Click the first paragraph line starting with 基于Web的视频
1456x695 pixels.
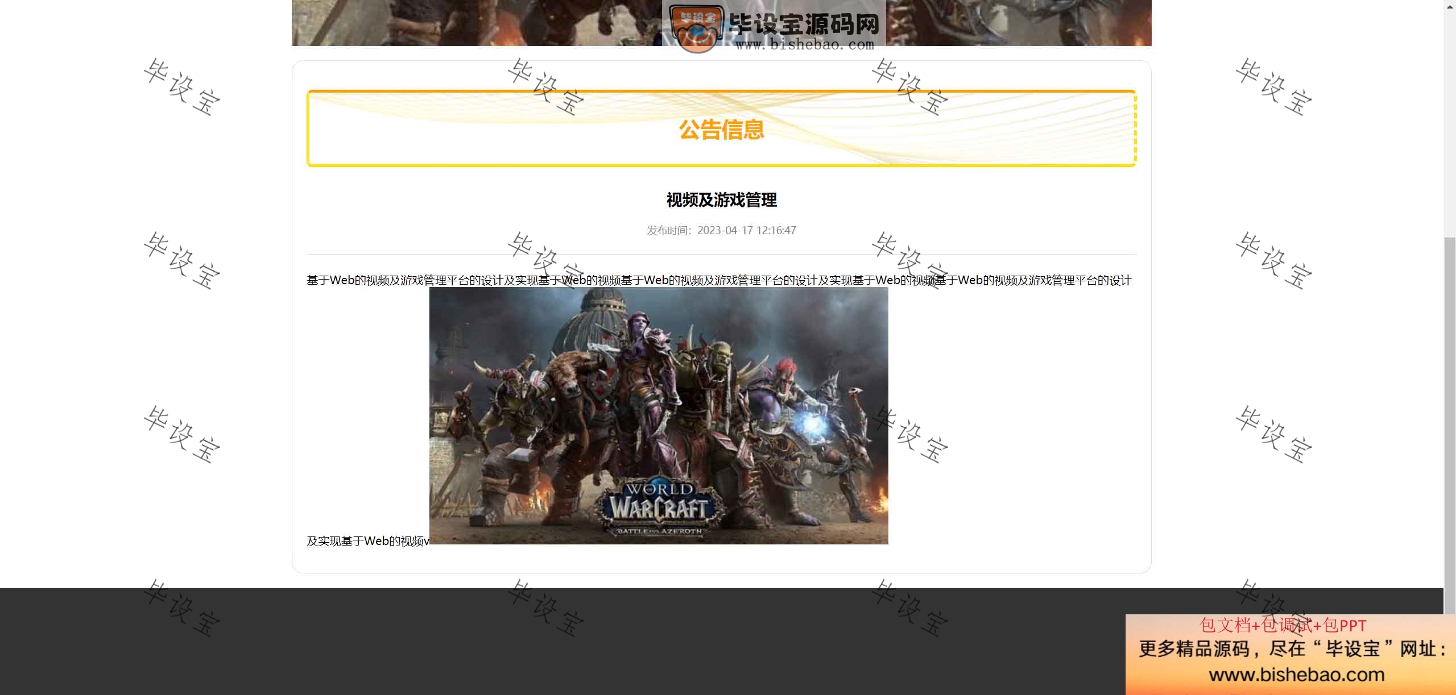tap(719, 280)
